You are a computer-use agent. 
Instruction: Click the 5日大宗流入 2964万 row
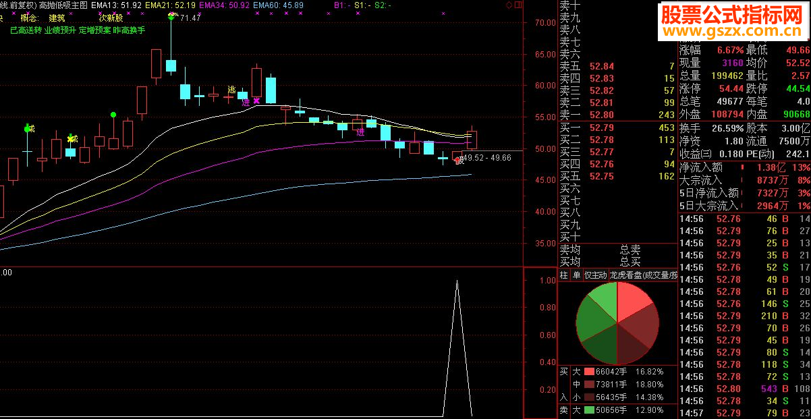point(744,206)
